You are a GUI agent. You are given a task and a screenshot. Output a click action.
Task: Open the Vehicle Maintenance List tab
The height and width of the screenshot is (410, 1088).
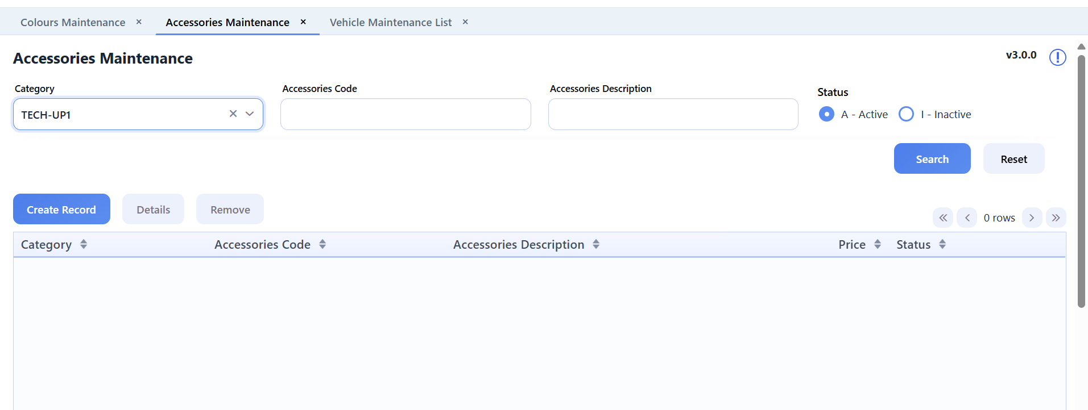(391, 22)
